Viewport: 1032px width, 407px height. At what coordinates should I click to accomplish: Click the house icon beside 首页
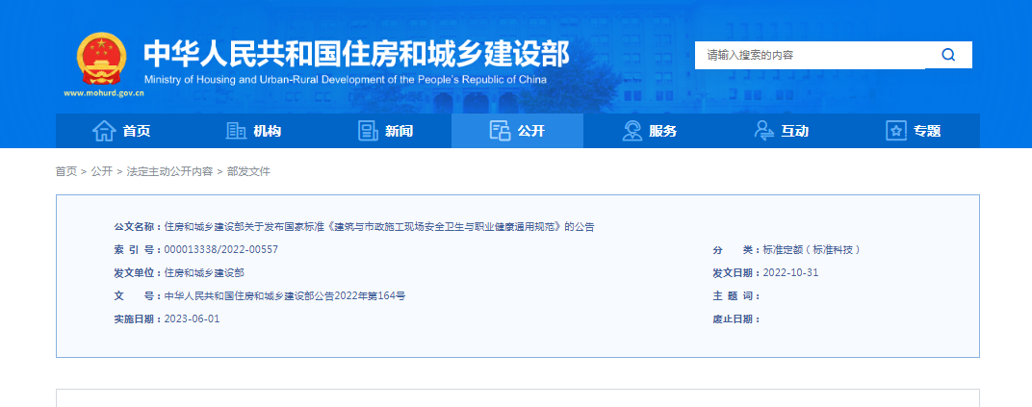pyautogui.click(x=104, y=131)
